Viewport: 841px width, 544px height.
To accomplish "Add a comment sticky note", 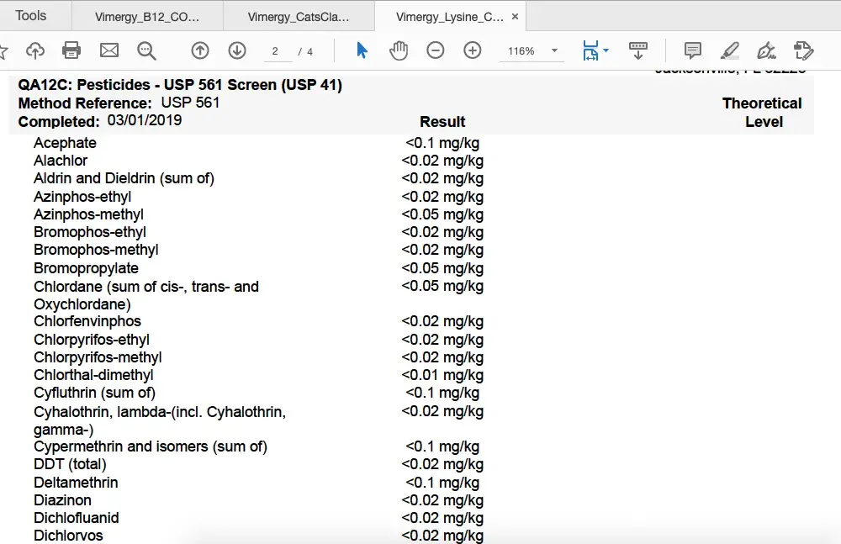I will [693, 51].
